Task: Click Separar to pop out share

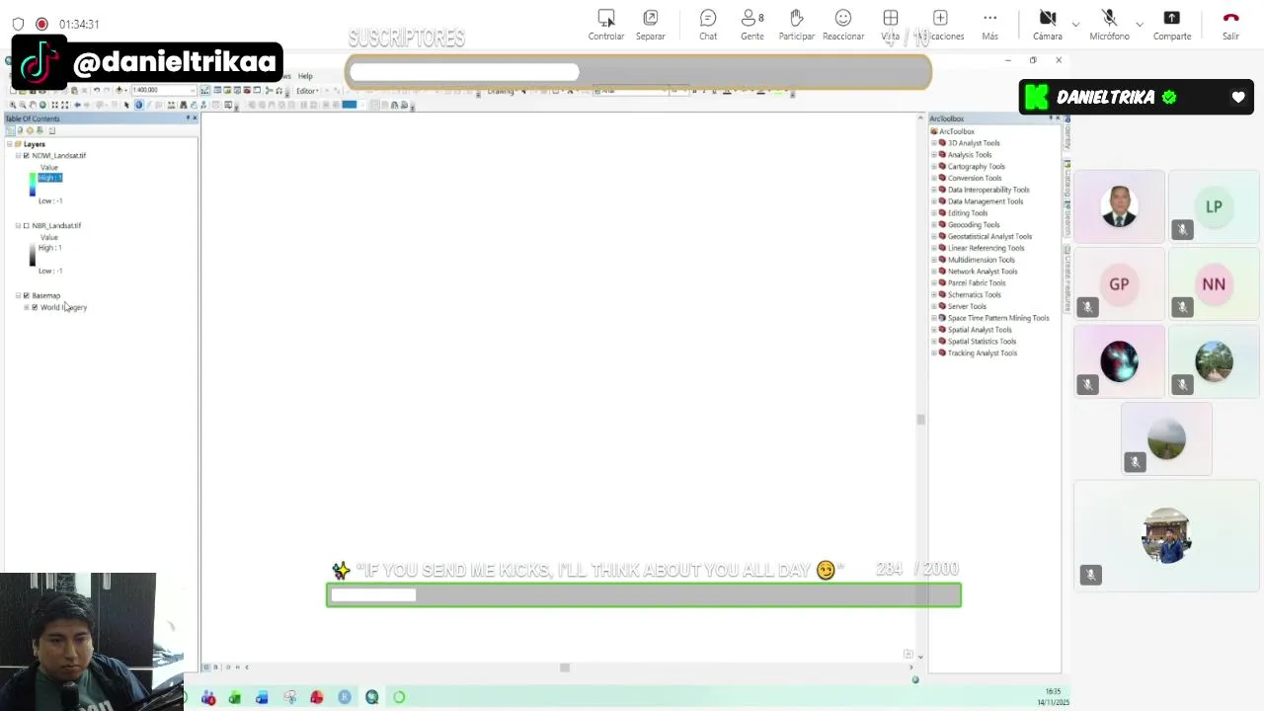Action: (650, 24)
